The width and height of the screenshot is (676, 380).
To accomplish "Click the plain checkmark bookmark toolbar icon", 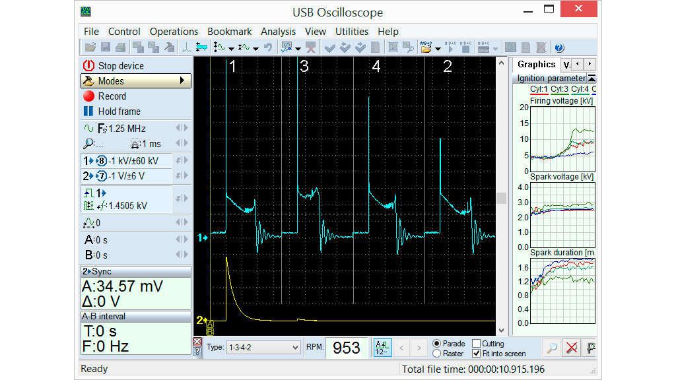I will click(x=330, y=47).
